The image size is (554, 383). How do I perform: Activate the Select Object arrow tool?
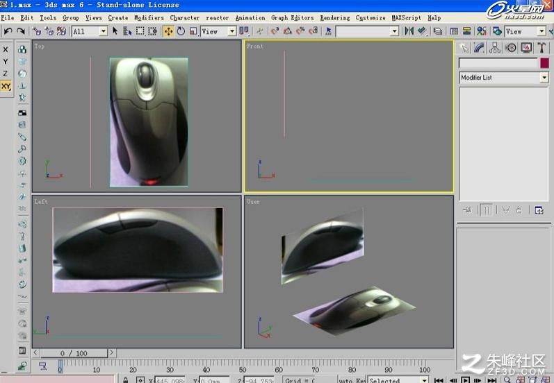(x=115, y=31)
